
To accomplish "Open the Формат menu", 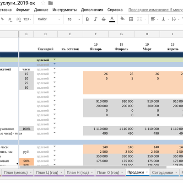I will click(23, 10).
